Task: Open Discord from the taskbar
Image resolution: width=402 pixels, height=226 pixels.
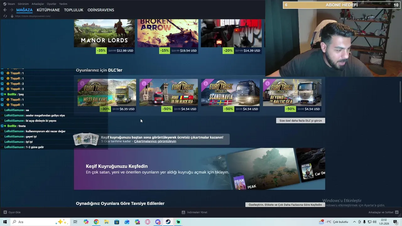Action: (158, 222)
